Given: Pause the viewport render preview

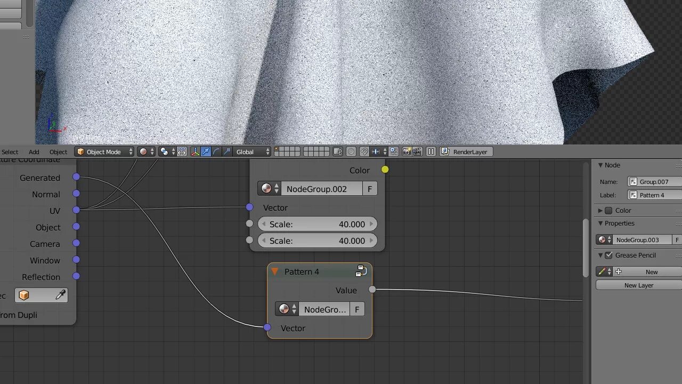Looking at the screenshot, I should (431, 152).
